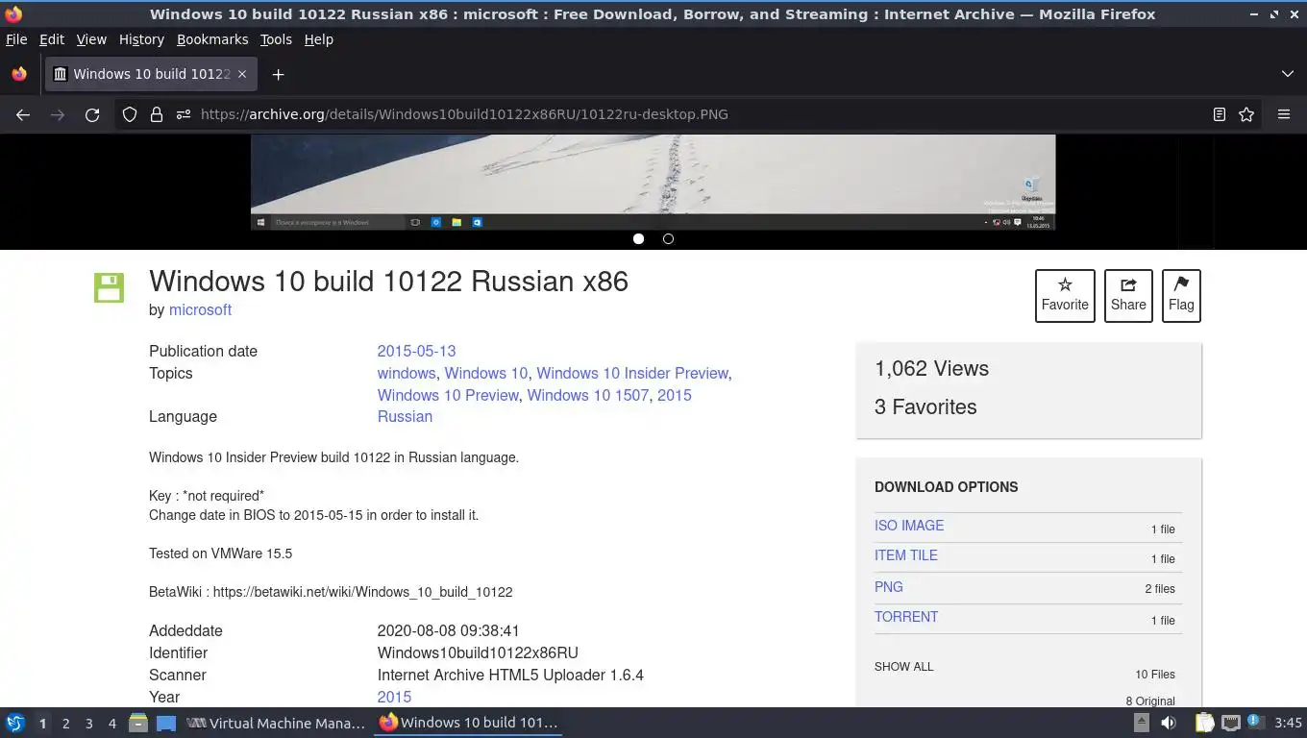The height and width of the screenshot is (738, 1307).
Task: Click the 3 Favorites text
Action: (x=925, y=406)
